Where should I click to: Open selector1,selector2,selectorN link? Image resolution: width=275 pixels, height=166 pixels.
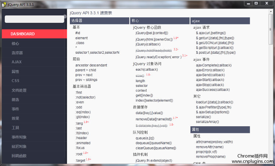(x=97, y=53)
